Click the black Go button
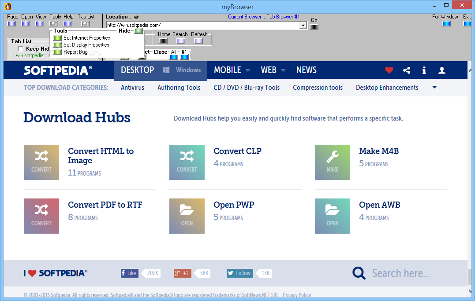 tap(314, 27)
